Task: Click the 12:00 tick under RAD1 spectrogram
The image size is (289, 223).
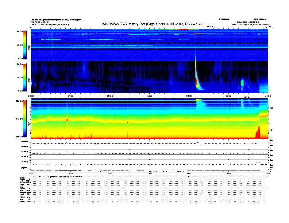Action: (x=150, y=96)
